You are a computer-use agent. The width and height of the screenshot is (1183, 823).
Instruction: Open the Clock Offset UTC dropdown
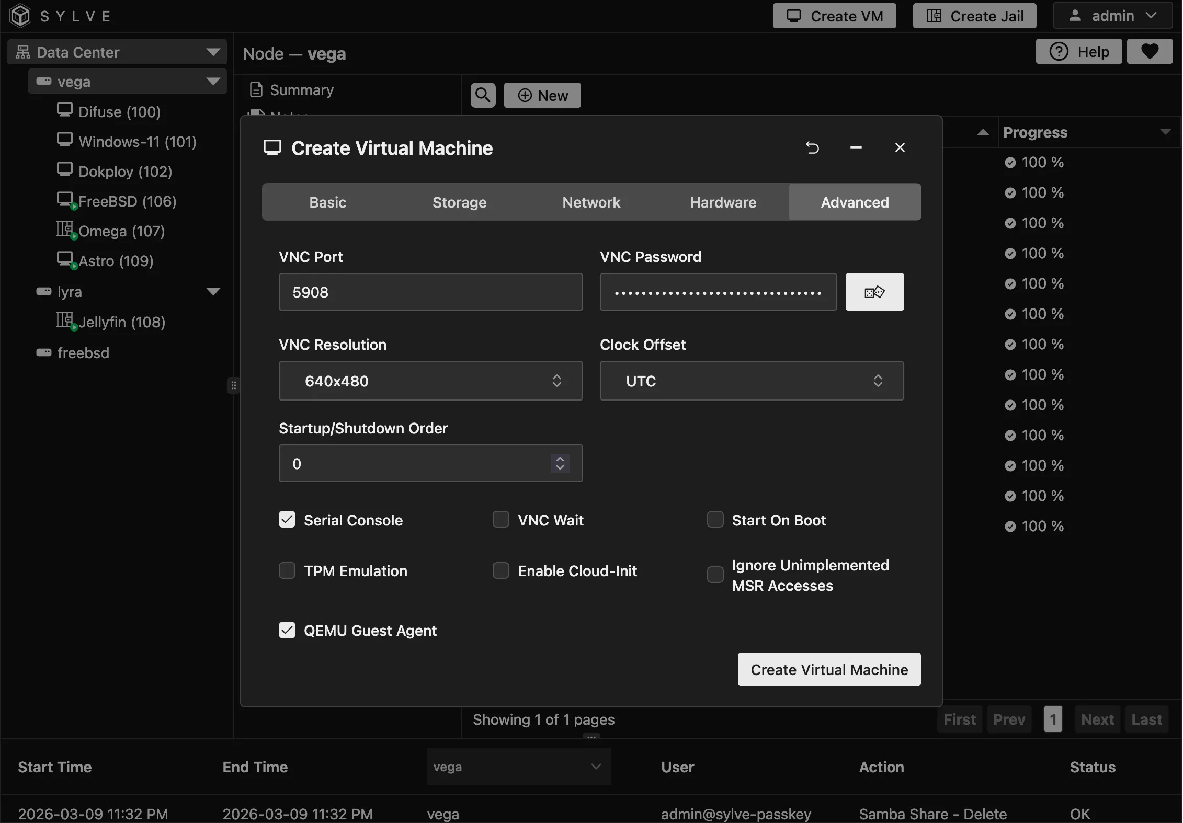[751, 381]
